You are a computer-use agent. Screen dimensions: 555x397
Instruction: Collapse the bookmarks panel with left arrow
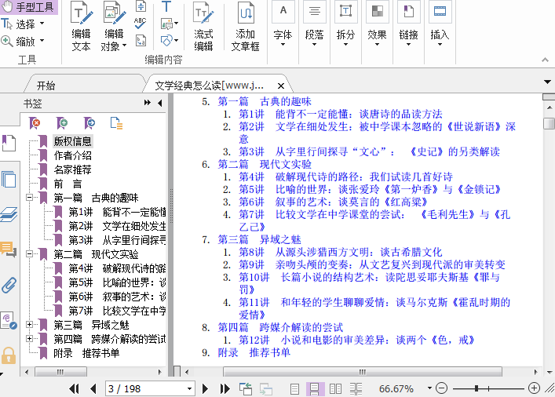click(160, 103)
